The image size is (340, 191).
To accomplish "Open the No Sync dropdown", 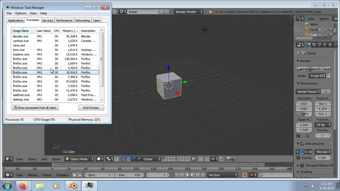I will tap(223, 175).
